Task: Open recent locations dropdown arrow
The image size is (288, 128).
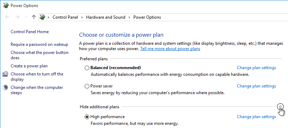Action: coord(26,17)
